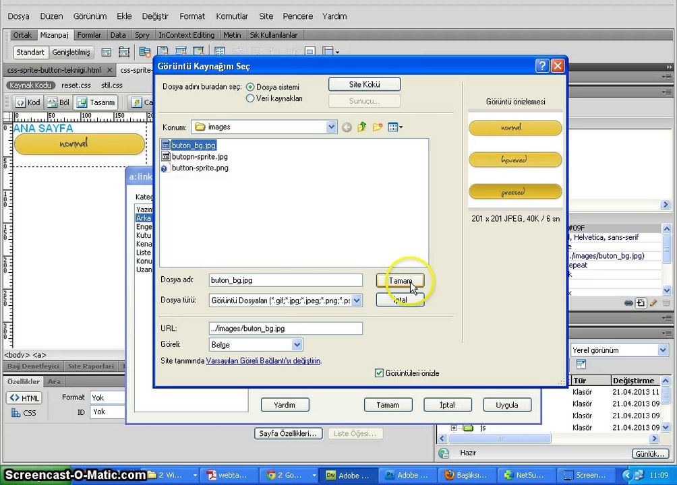Open the Göreli dropdown
The image size is (677, 485).
click(297, 345)
